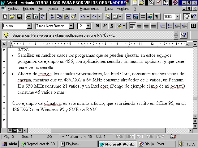The width and height of the screenshot is (198, 148).
Task: Open Print Preview
Action: point(36,17)
